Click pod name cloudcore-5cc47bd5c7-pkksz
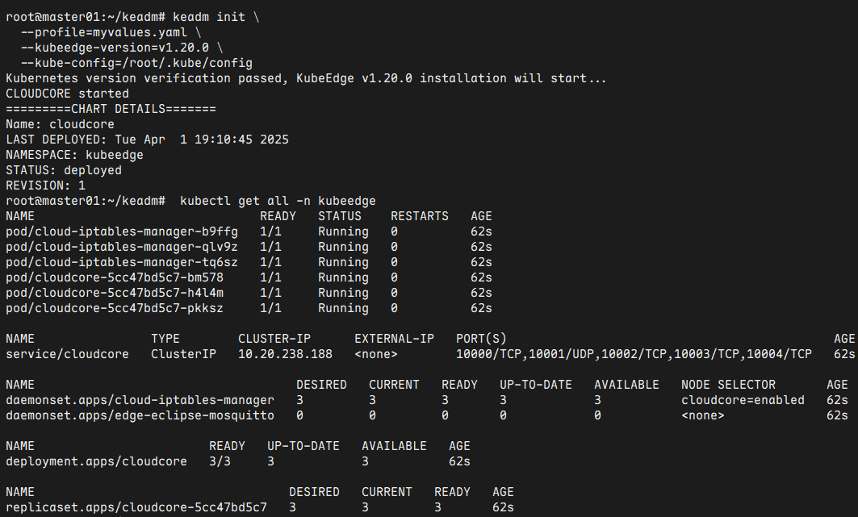858x517 pixels. pyautogui.click(x=115, y=308)
